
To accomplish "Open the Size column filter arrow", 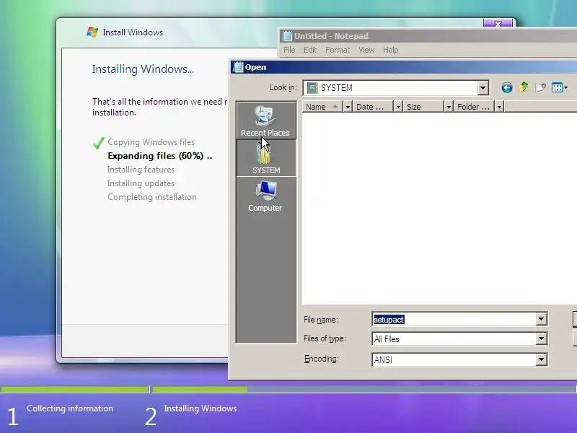I will point(448,107).
